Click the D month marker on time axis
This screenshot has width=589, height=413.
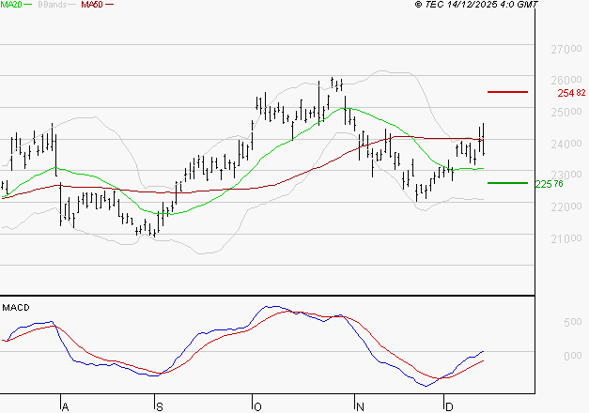click(x=449, y=407)
